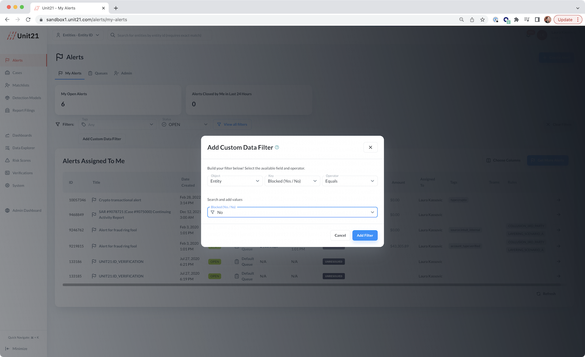Screen dimensions: 585x357
Task: Click the browser back arrow
Action: click(7, 20)
